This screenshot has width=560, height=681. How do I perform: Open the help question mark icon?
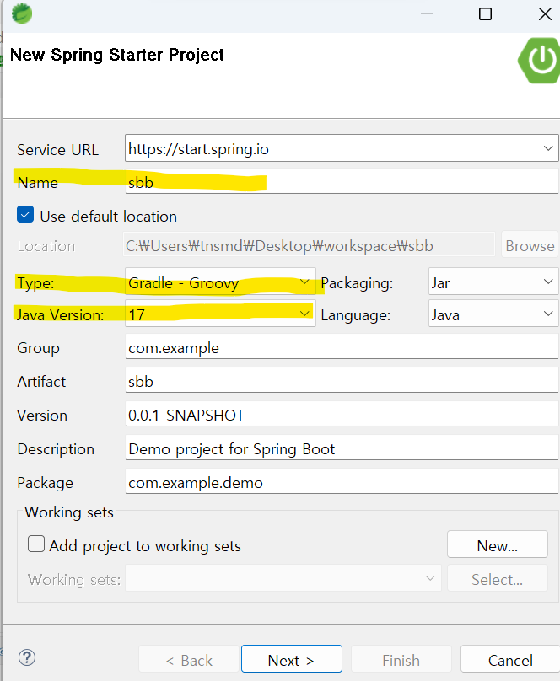[x=27, y=657]
